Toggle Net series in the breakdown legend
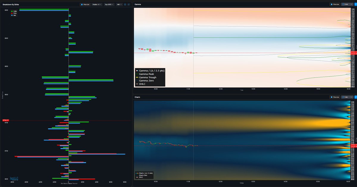Viewport: 357px width, 187px height. tap(13, 15)
